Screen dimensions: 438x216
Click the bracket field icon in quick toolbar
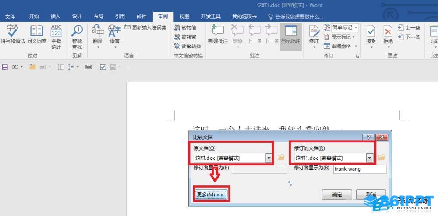coord(88,67)
